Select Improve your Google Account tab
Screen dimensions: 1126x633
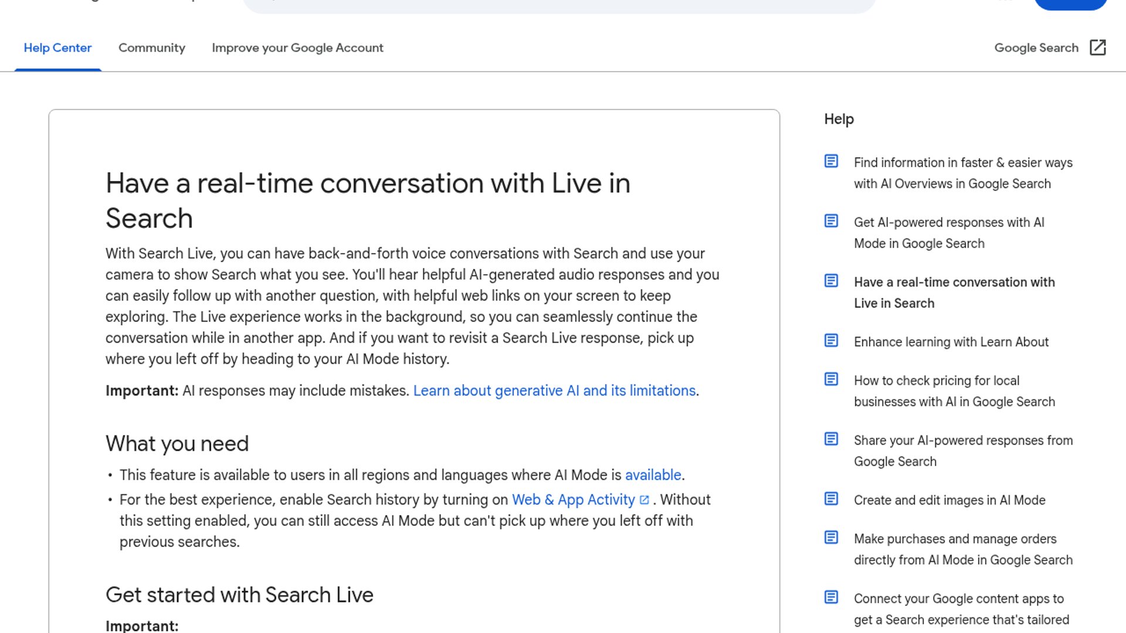click(x=297, y=48)
